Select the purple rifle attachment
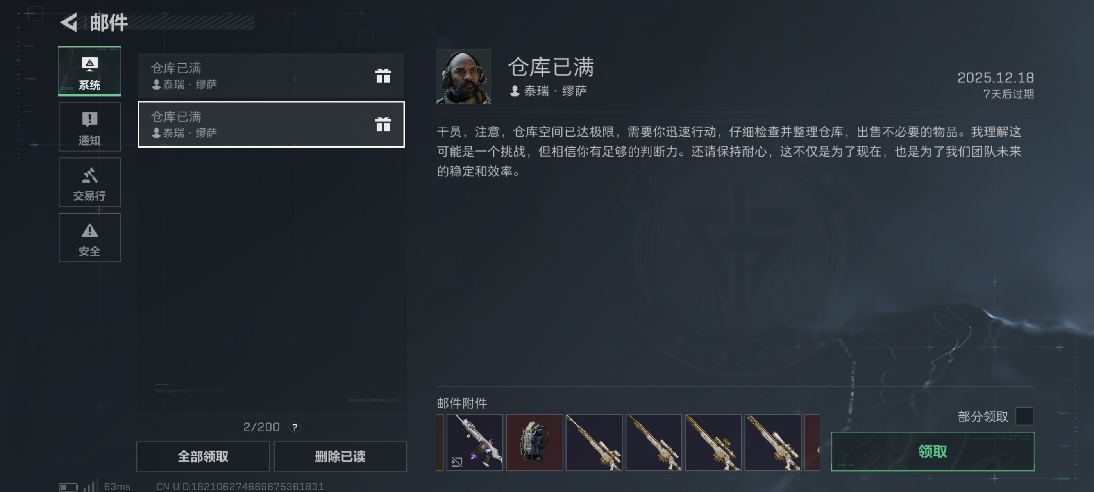This screenshot has width=1094, height=492. coord(475,442)
